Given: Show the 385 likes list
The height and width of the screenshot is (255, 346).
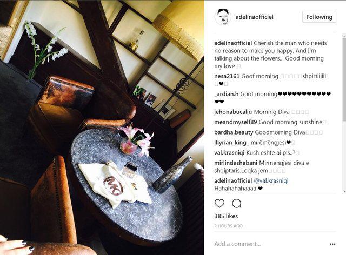Looking at the screenshot, I should point(226,216).
